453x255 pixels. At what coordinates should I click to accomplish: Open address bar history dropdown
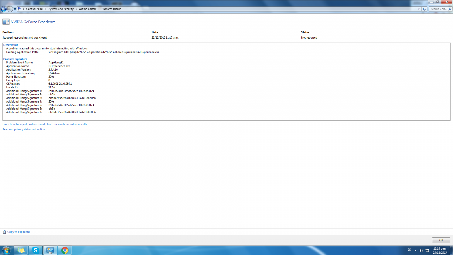419,9
